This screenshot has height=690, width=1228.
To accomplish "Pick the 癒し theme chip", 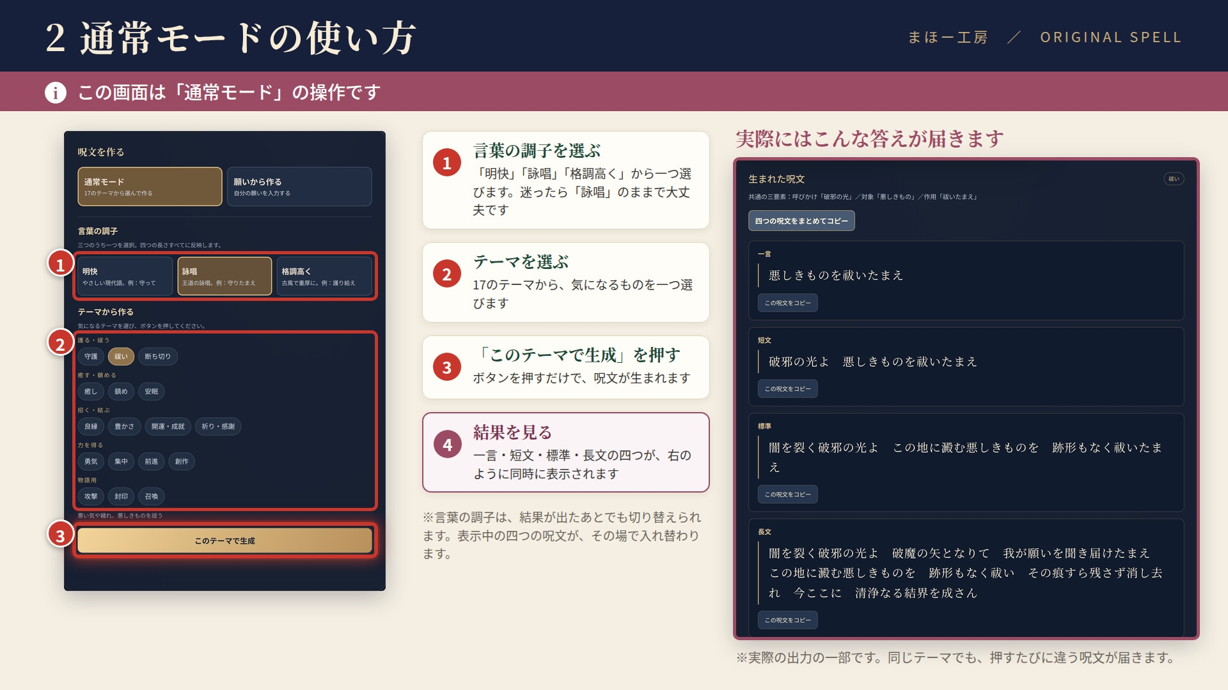I will point(91,392).
